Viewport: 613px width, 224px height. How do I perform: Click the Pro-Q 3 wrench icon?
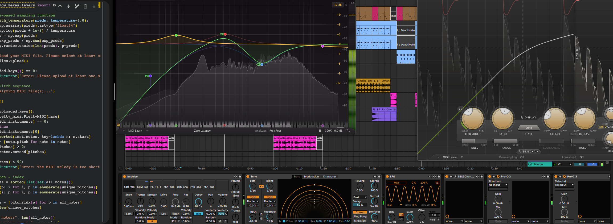(498, 177)
